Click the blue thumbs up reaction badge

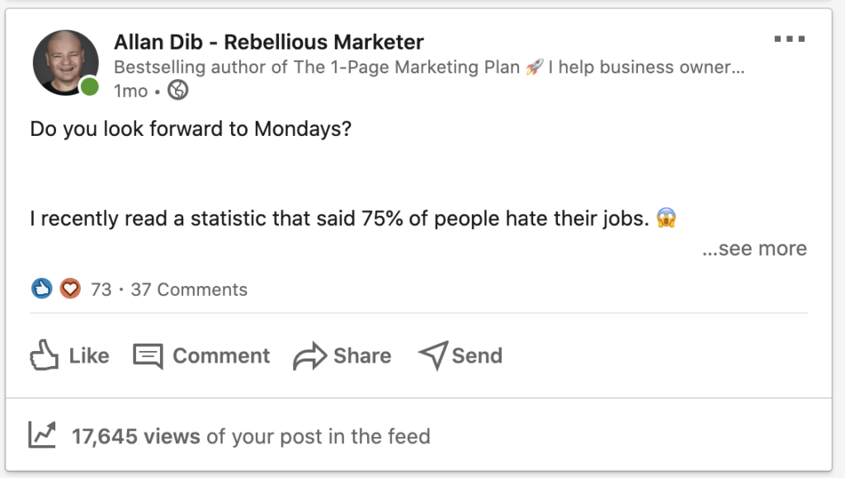coord(40,288)
